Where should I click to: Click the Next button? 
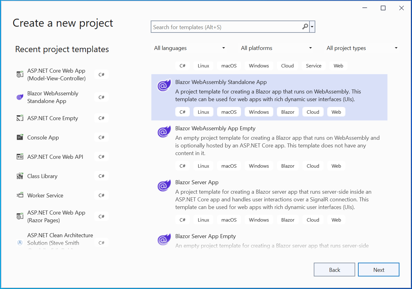pos(379,270)
